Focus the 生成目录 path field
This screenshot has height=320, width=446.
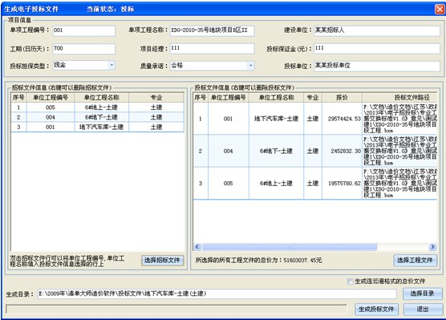click(x=217, y=294)
